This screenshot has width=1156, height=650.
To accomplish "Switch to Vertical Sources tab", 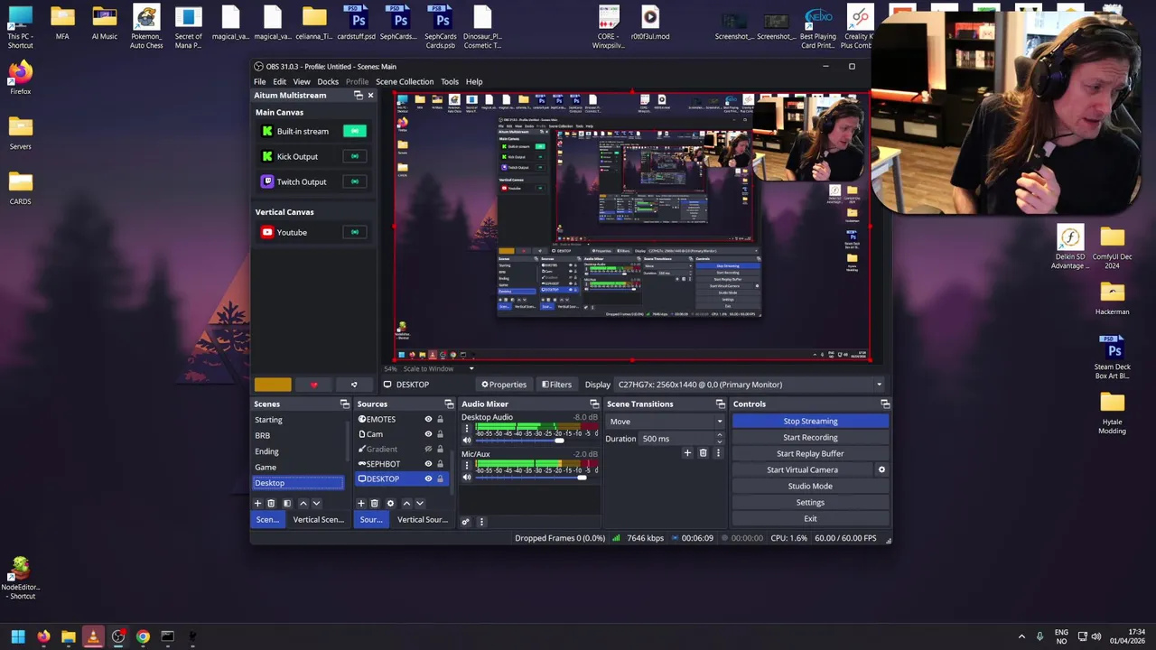I will (422, 520).
